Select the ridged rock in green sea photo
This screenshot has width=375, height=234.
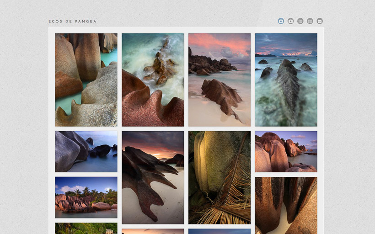pyautogui.click(x=286, y=80)
